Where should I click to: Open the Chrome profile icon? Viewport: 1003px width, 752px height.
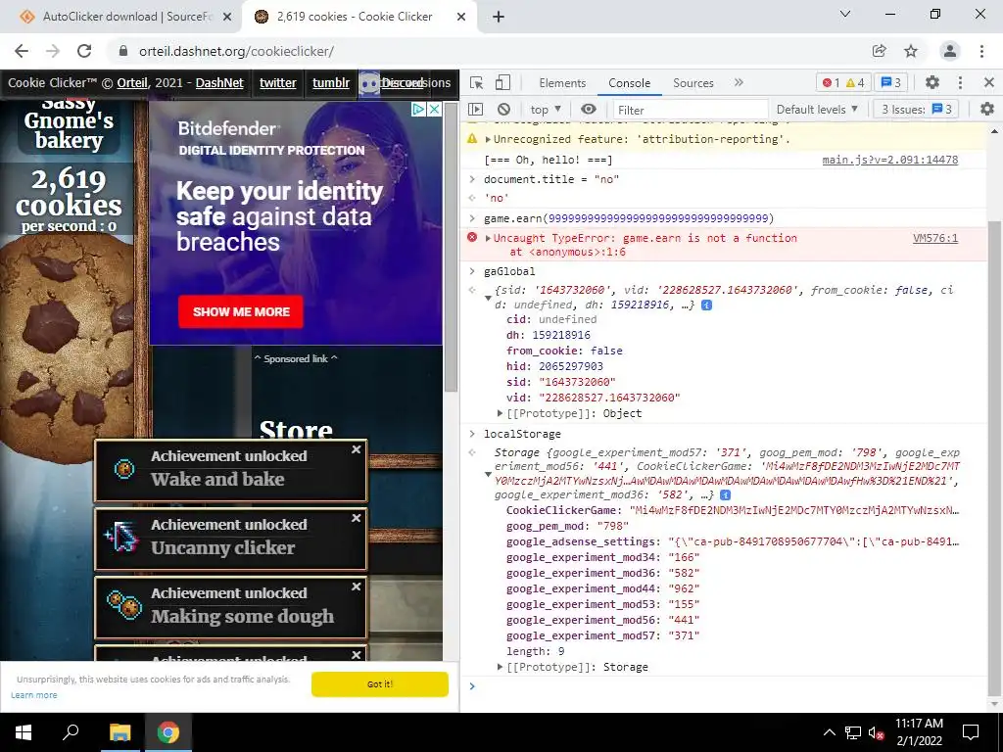950,51
